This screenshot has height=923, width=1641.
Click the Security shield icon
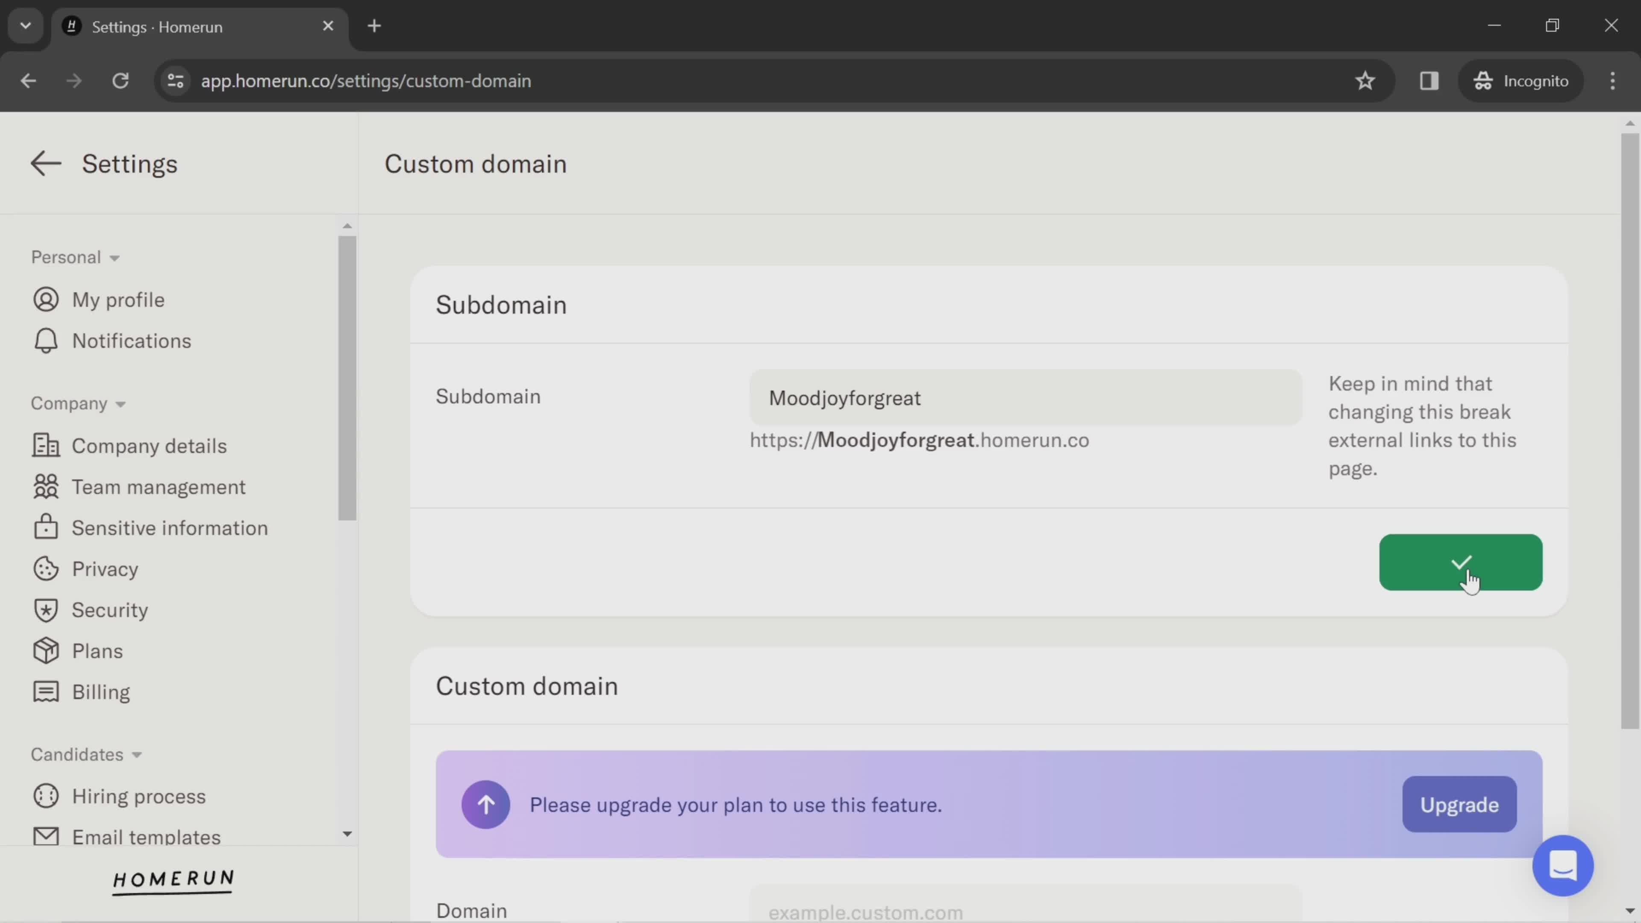click(x=46, y=610)
